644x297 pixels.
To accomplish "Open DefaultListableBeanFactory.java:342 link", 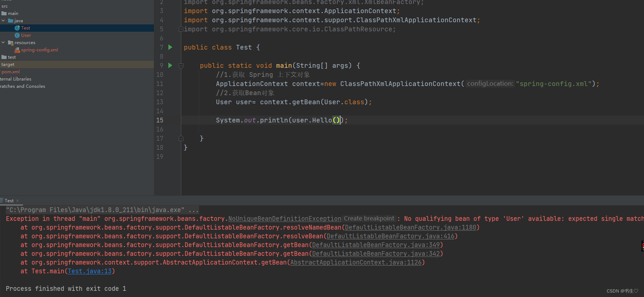I will [x=376, y=254].
